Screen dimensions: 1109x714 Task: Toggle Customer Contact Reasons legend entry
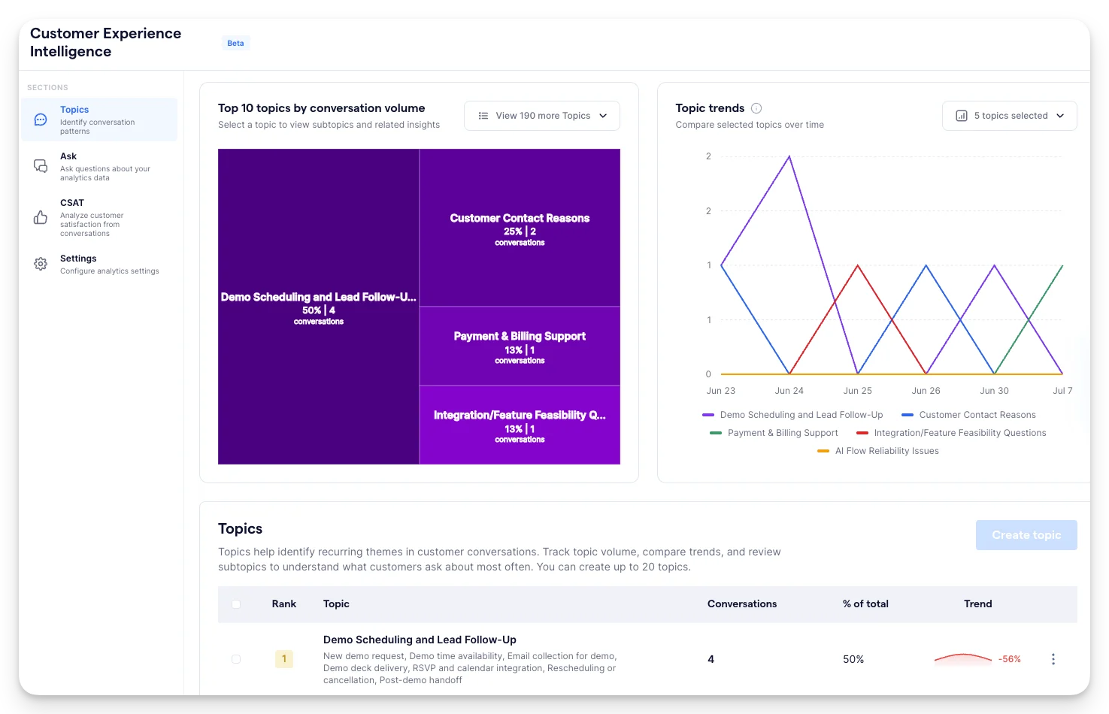point(968,415)
